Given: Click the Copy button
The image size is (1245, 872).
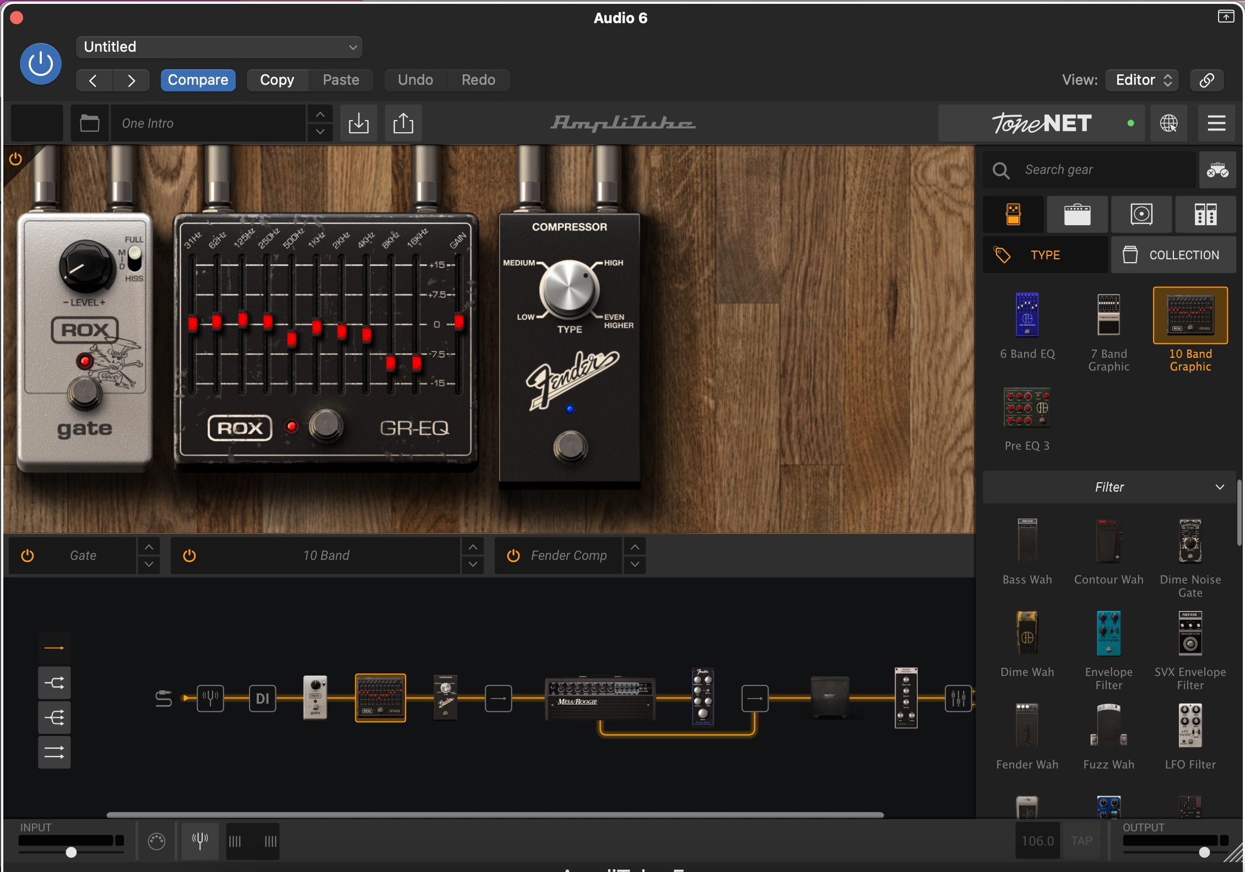Looking at the screenshot, I should (277, 80).
